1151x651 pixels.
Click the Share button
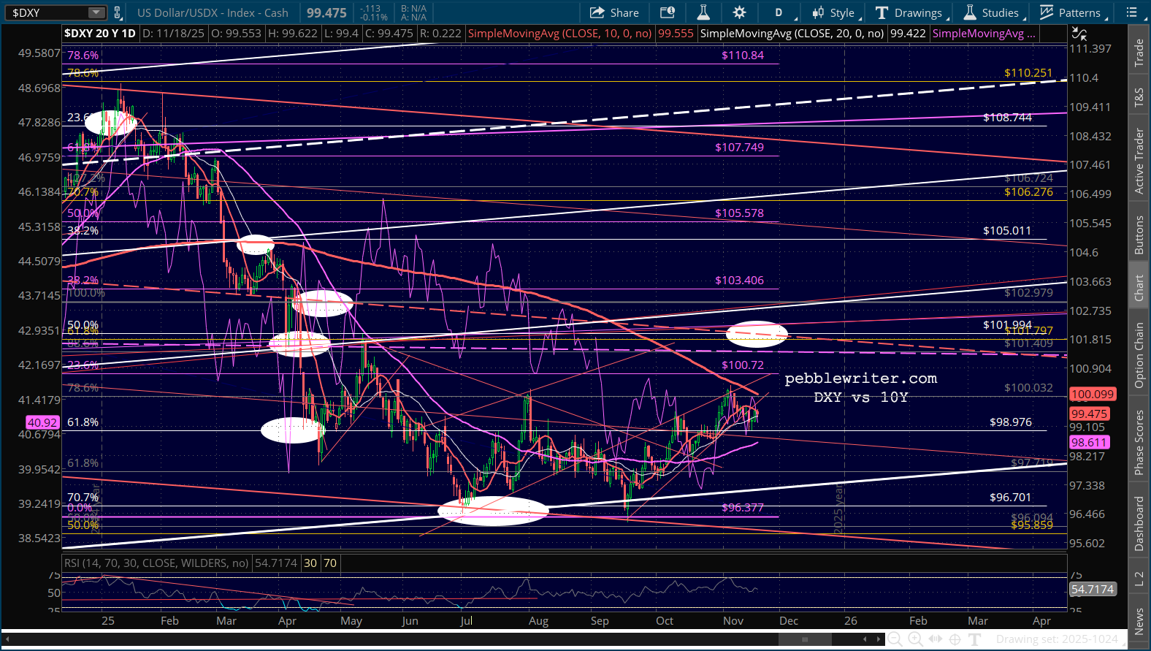tap(614, 12)
